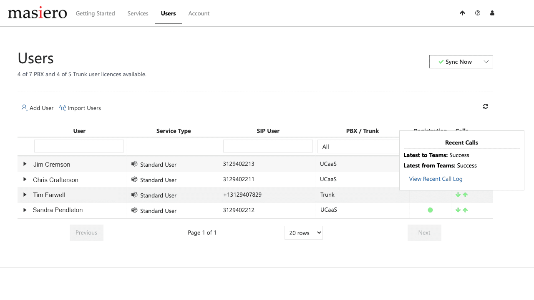Screen dimensions: 534x300
Task: Click the Add User icon
Action: coord(25,108)
